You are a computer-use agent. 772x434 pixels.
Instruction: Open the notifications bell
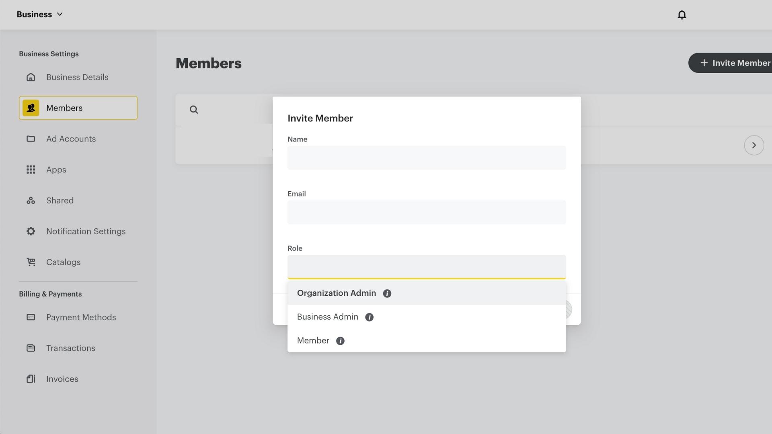(x=682, y=15)
